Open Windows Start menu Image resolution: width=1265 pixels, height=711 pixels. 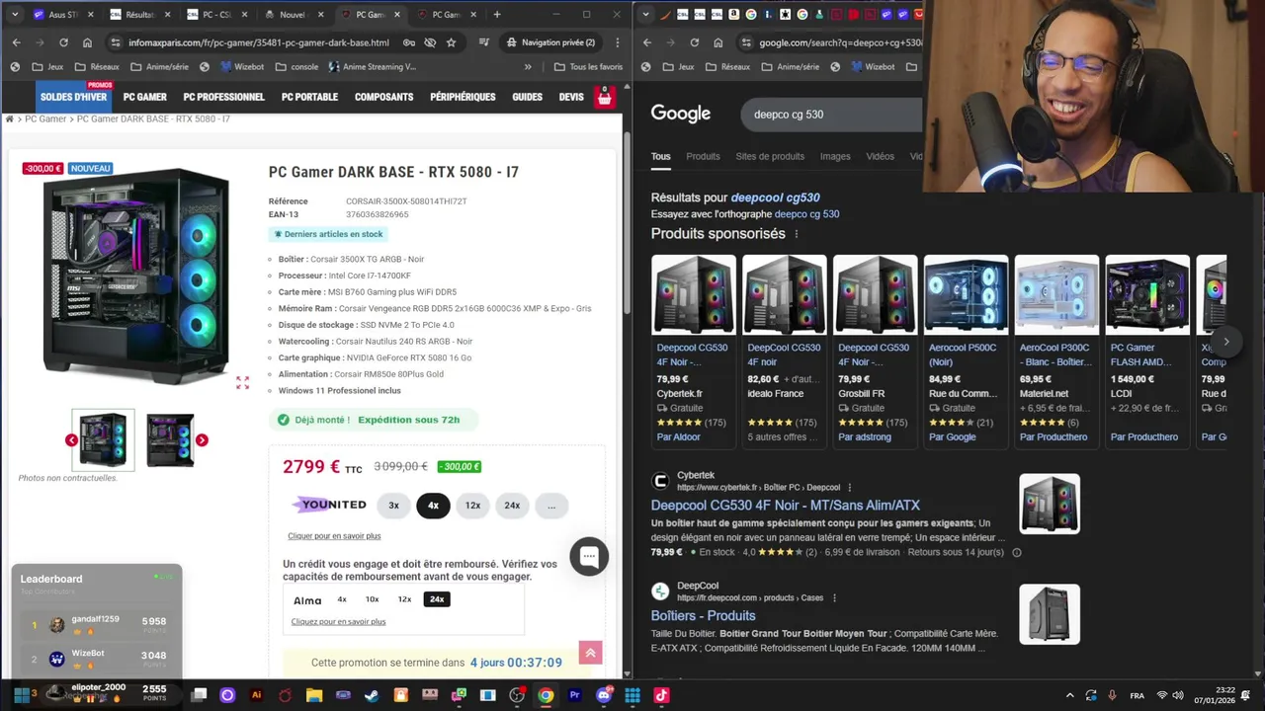coord(21,695)
